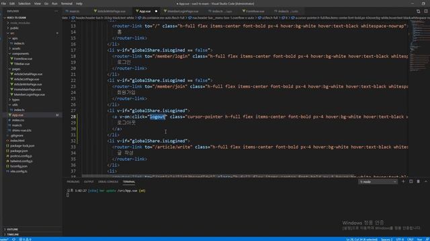
Task: Collapse the pages folder
Action: click(x=16, y=69)
